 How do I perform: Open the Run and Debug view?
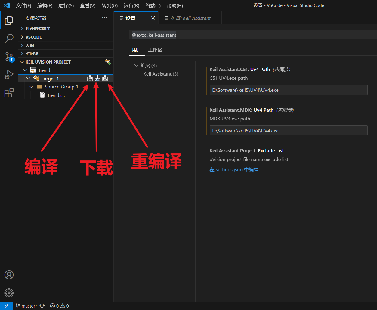click(x=9, y=74)
